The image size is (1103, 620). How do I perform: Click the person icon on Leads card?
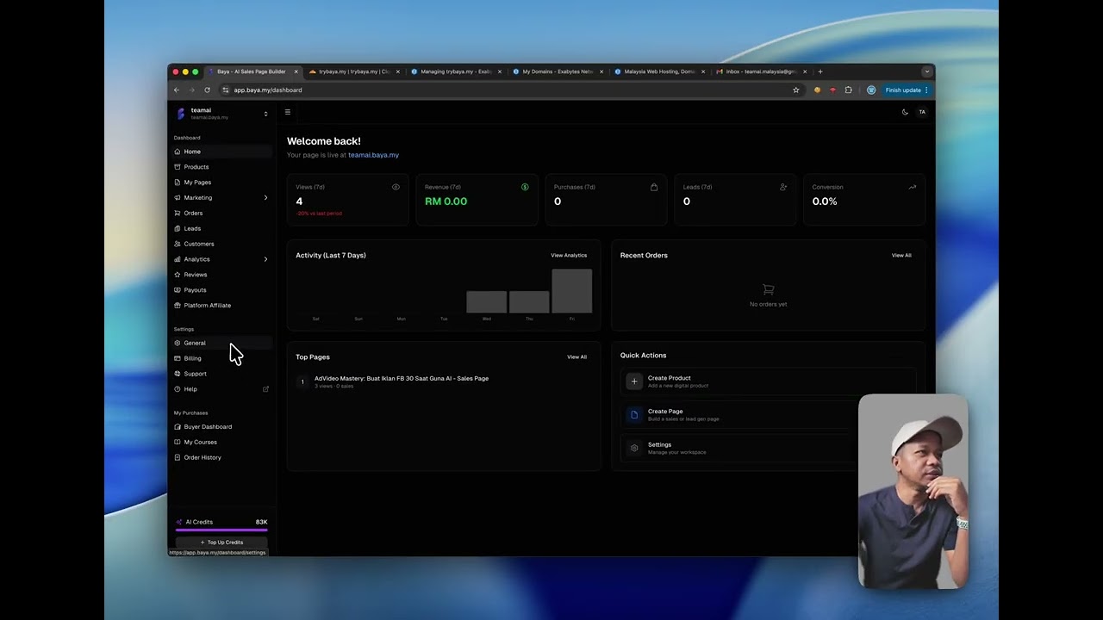783,187
